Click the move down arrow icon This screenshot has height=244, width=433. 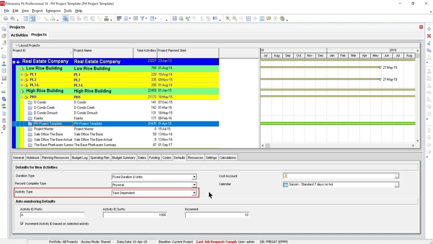429,137
